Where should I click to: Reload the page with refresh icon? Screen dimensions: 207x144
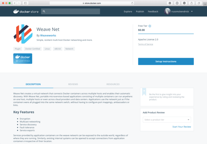click(x=132, y=3)
